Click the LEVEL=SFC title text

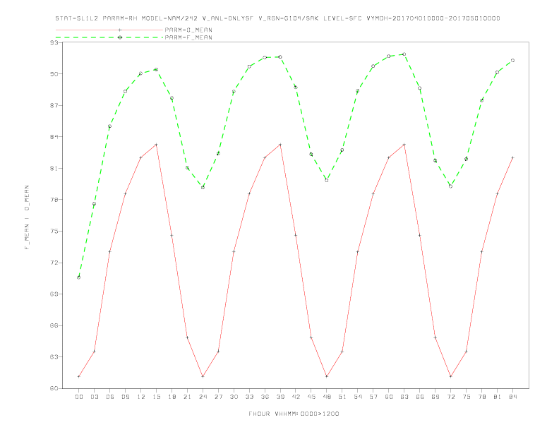pyautogui.click(x=342, y=18)
